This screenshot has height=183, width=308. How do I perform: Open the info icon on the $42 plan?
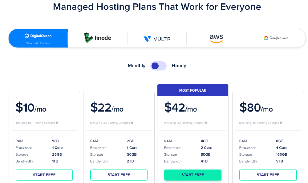[206, 123]
